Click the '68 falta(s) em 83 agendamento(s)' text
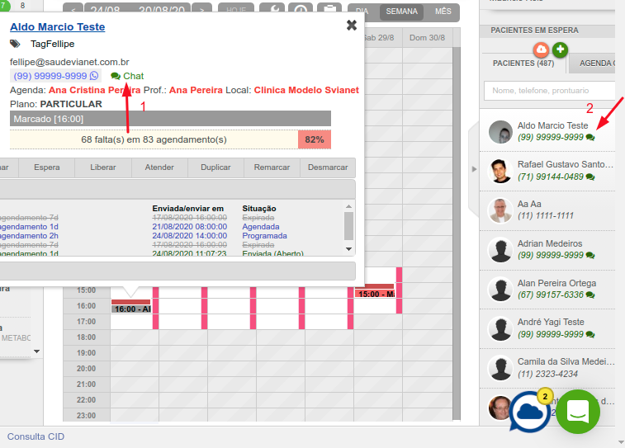This screenshot has width=625, height=448. 154,139
